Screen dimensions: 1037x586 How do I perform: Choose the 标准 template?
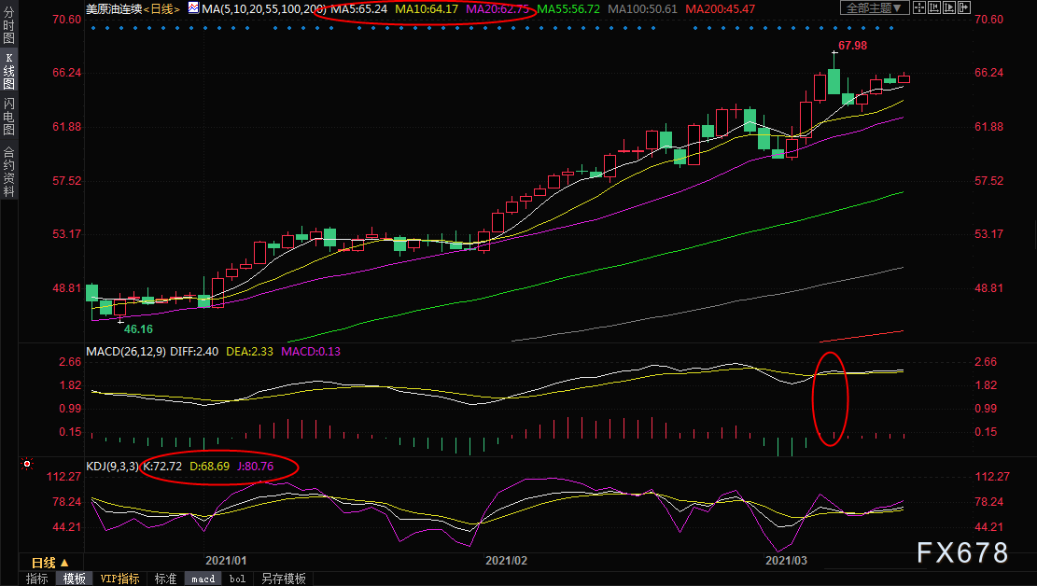click(165, 579)
